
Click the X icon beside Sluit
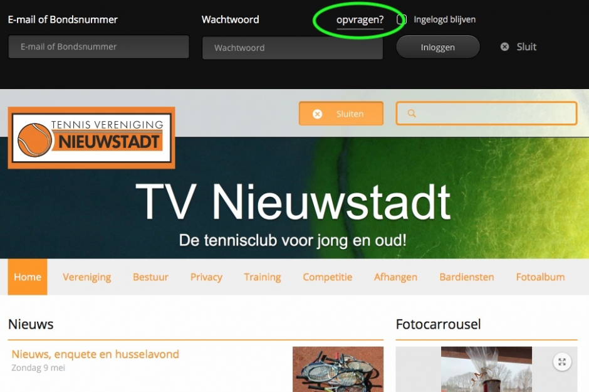tap(504, 47)
